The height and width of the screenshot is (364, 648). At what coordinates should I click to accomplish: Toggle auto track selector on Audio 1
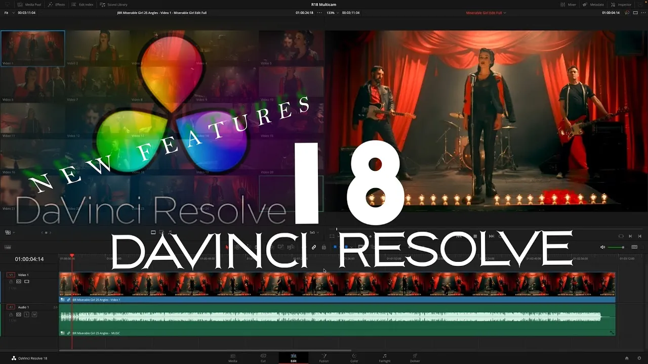(19, 314)
